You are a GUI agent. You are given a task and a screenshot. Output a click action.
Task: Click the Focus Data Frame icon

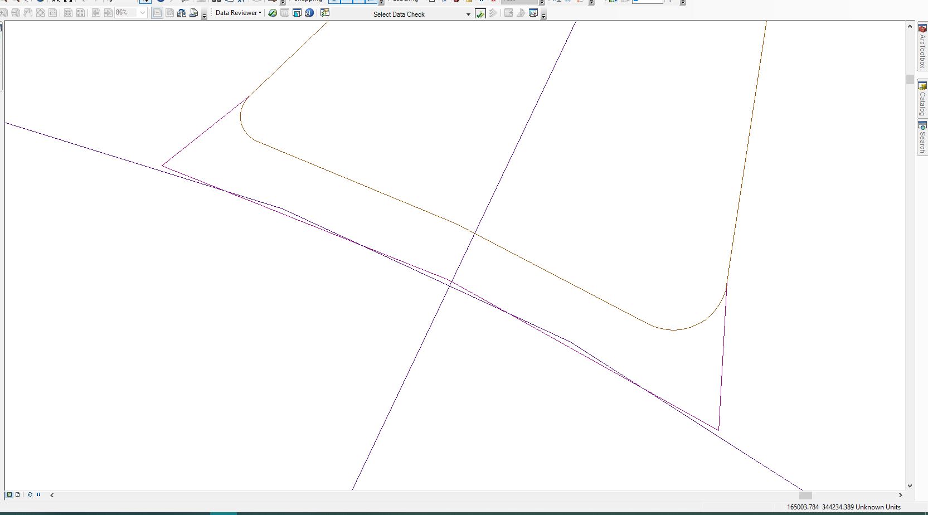click(169, 12)
